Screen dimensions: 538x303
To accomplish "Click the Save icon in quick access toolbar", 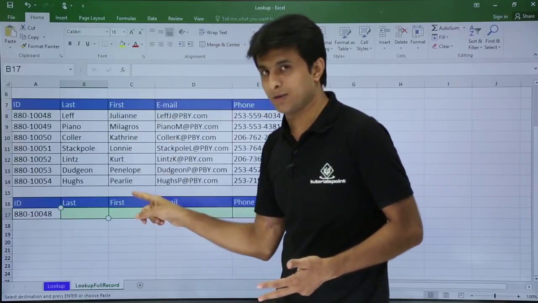I will click(10, 5).
